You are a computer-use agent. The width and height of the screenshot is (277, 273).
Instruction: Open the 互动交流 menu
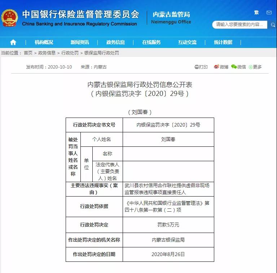coord(187,42)
